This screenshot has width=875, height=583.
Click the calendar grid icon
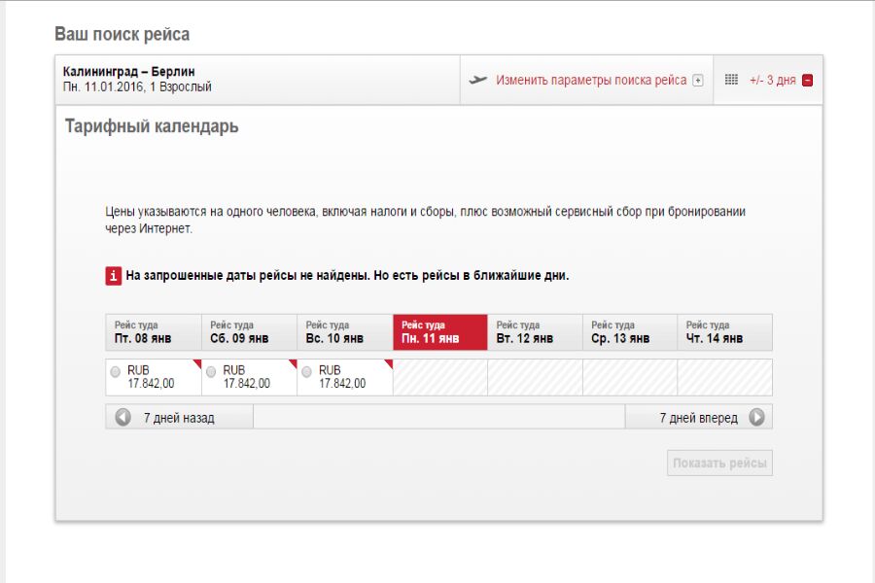[732, 80]
